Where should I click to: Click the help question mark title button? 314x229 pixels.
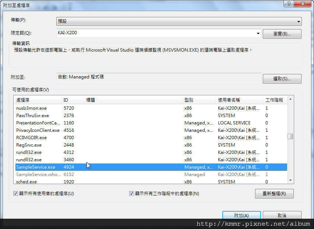click(x=289, y=4)
